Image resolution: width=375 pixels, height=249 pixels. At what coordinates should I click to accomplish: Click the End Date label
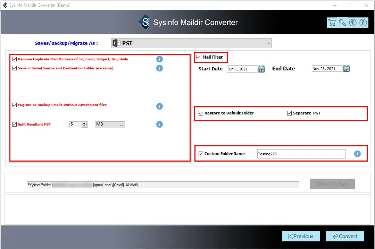pyautogui.click(x=284, y=69)
